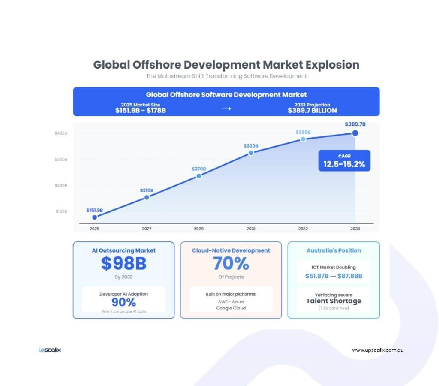Click the Built on major platforms box
This screenshot has width=439, height=386.
point(231,299)
